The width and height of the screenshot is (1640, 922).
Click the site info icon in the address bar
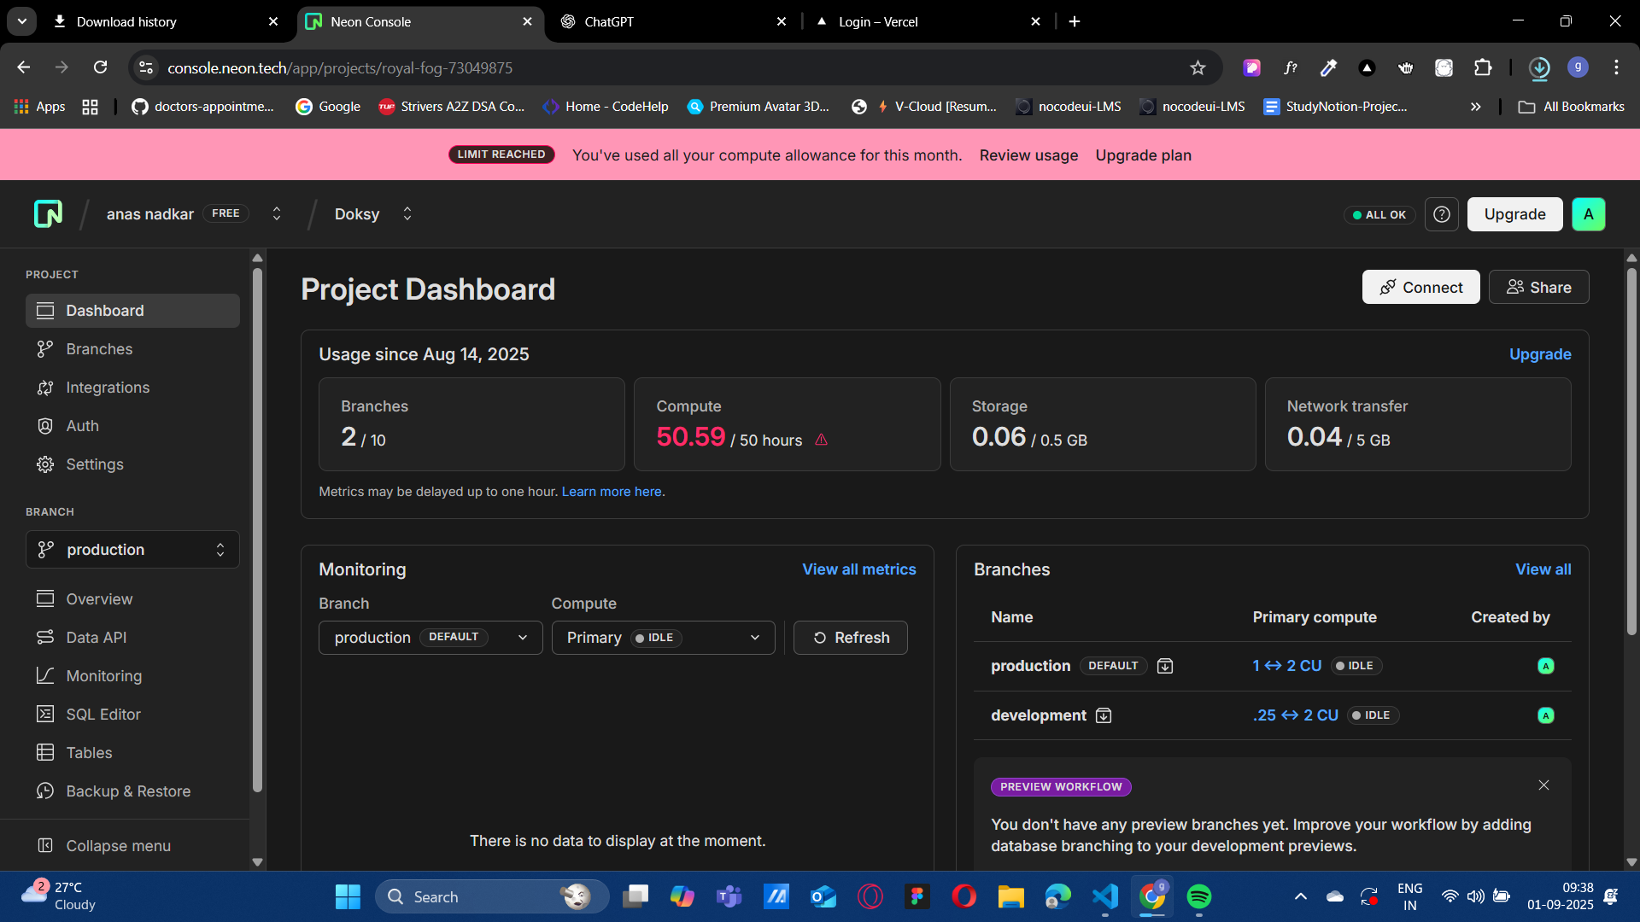click(146, 67)
